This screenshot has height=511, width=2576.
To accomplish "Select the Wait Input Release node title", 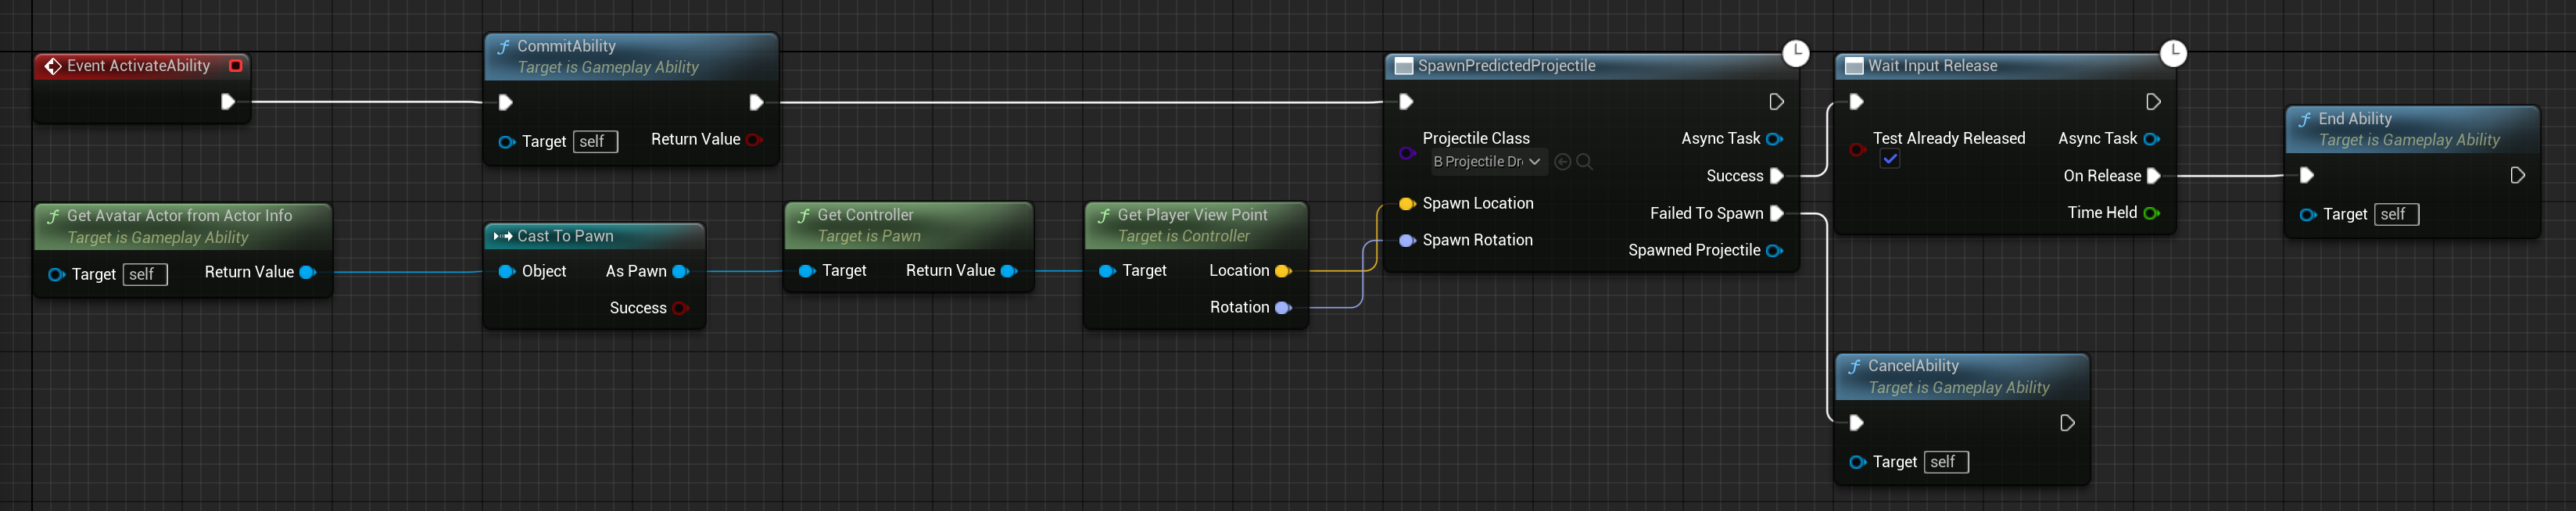I will coord(1932,66).
